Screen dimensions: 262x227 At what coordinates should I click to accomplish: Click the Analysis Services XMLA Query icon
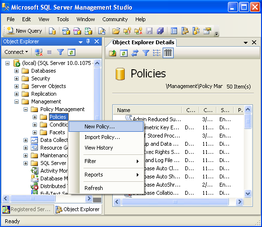click(88, 31)
